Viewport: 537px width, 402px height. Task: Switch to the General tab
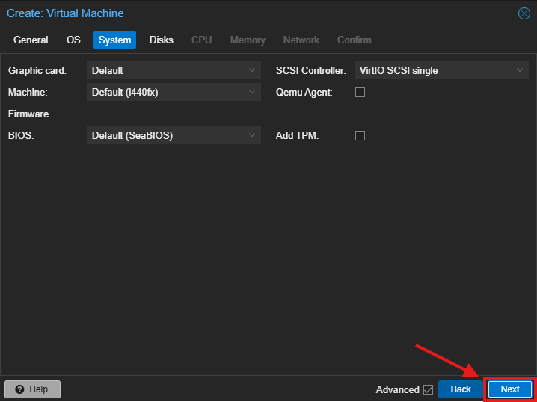(31, 40)
